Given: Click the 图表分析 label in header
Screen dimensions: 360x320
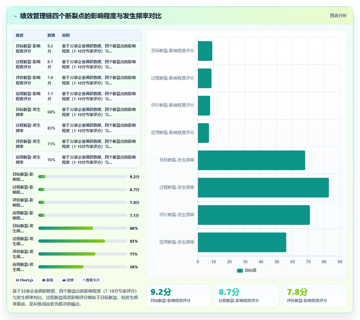Looking at the screenshot, I should tap(338, 16).
